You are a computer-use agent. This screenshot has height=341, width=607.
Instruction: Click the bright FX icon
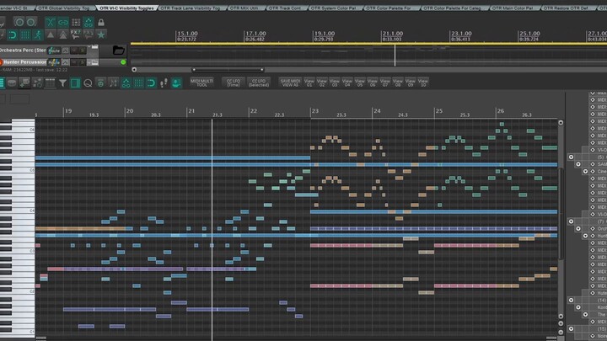coord(76,35)
